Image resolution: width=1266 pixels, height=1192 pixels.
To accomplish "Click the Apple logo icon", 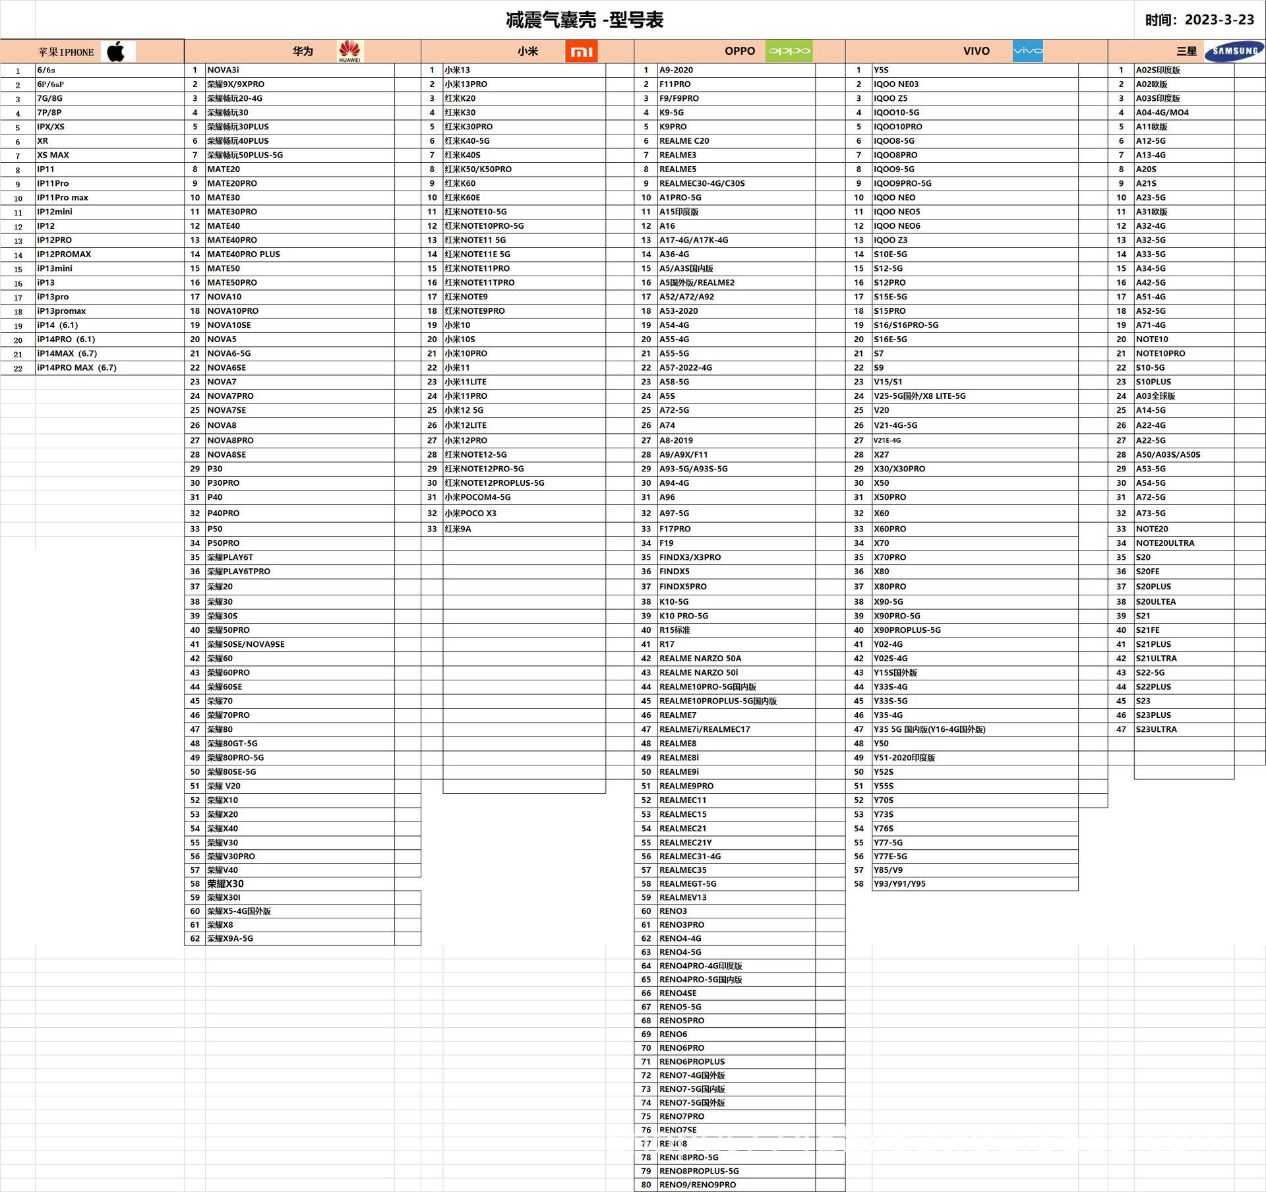I will (x=117, y=51).
